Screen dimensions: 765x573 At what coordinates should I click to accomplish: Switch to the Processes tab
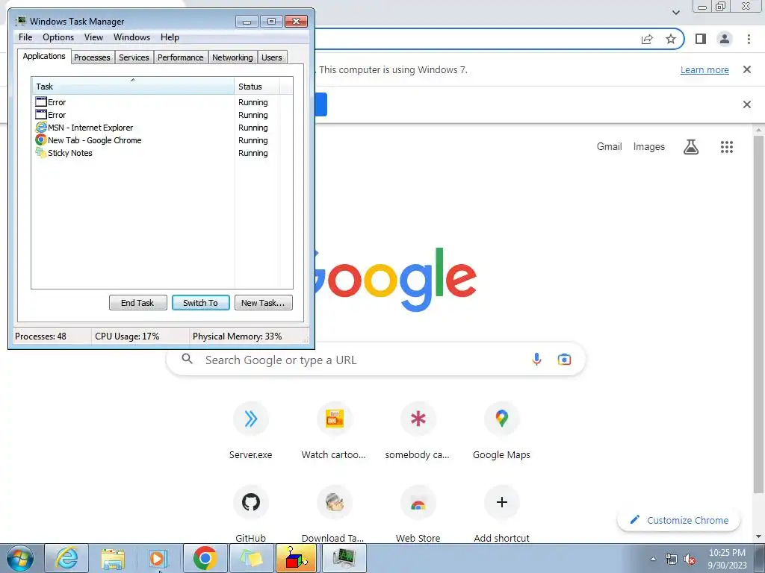point(92,57)
